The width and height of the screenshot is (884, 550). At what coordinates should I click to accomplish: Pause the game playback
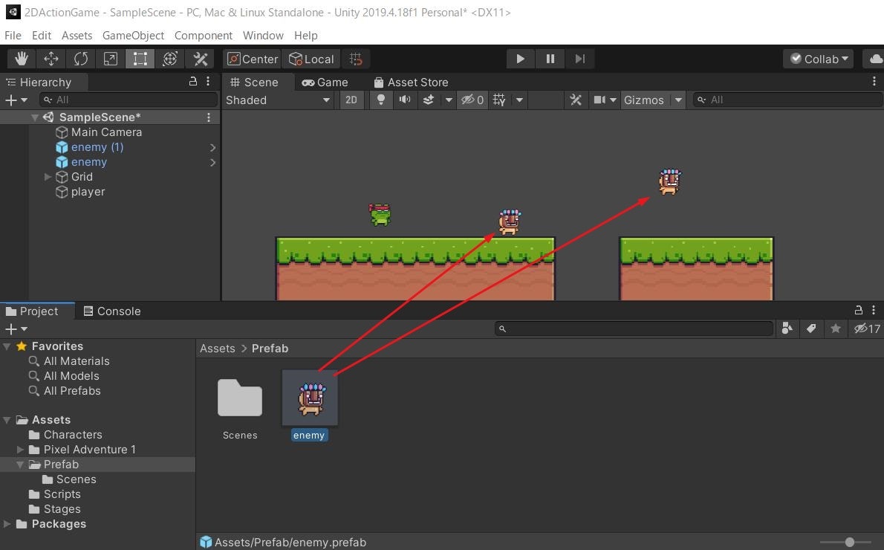550,59
